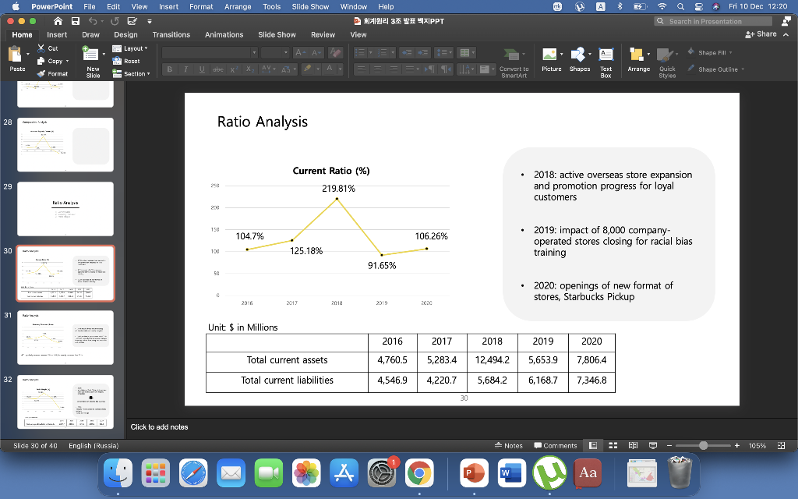Click the Arrange icon
Image resolution: width=798 pixels, height=499 pixels.
click(638, 55)
